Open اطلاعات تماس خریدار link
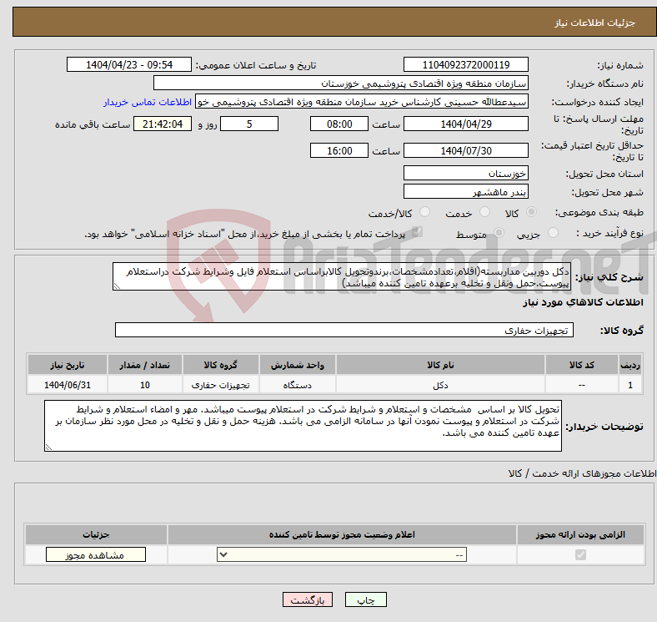This screenshot has width=657, height=622. [147, 102]
